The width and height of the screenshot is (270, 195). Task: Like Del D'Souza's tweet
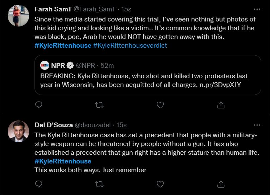tap(160, 184)
